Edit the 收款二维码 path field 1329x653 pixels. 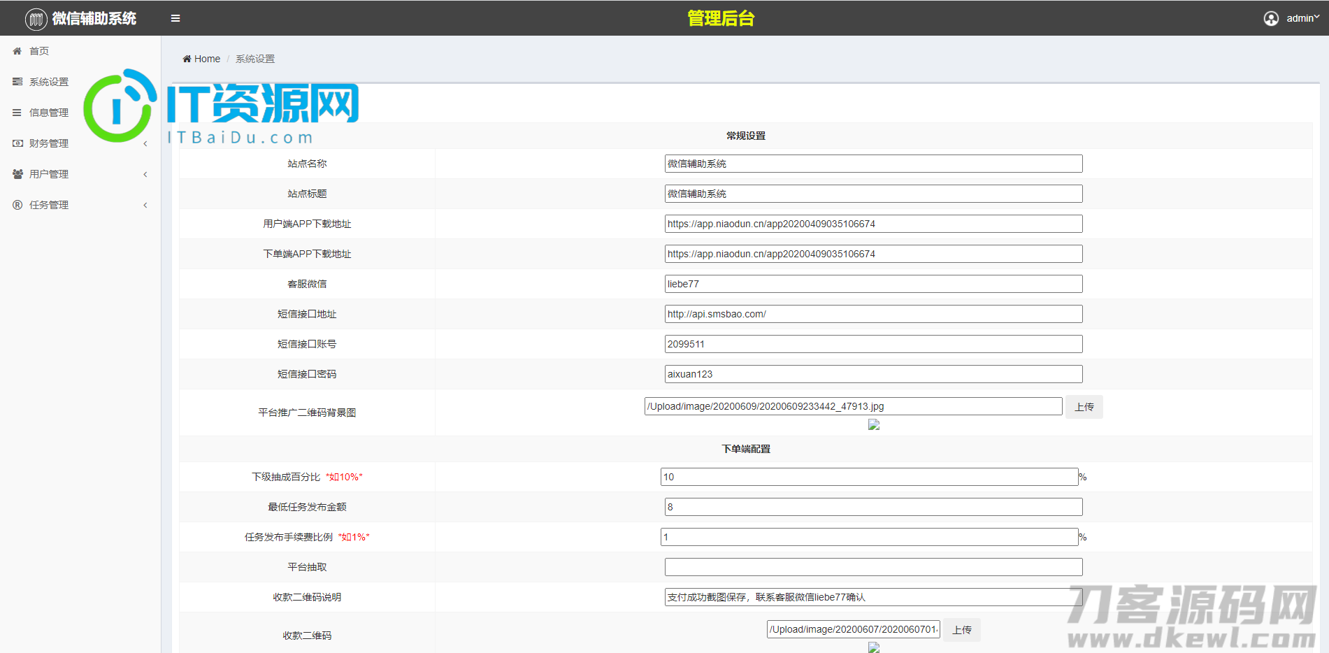coord(854,629)
